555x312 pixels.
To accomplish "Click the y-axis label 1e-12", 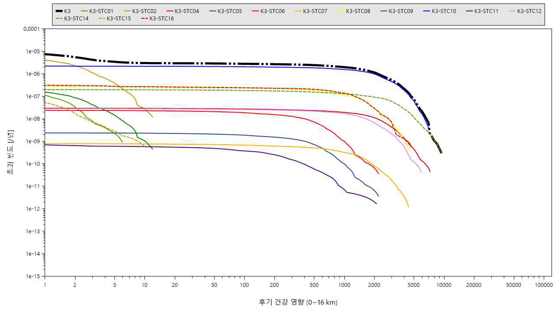I will tap(33, 209).
